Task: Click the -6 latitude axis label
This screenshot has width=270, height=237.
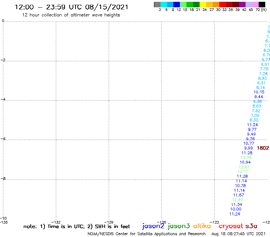Action: pos(3,139)
